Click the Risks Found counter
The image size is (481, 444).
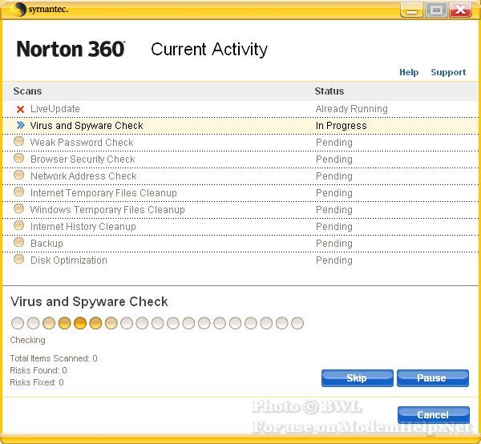click(38, 370)
